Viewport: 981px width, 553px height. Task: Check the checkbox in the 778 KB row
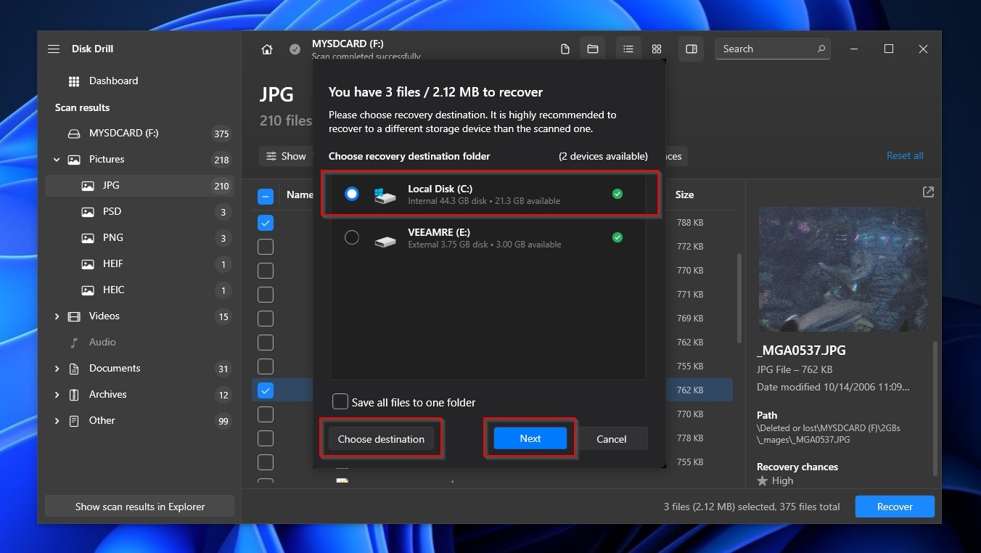pyautogui.click(x=266, y=438)
